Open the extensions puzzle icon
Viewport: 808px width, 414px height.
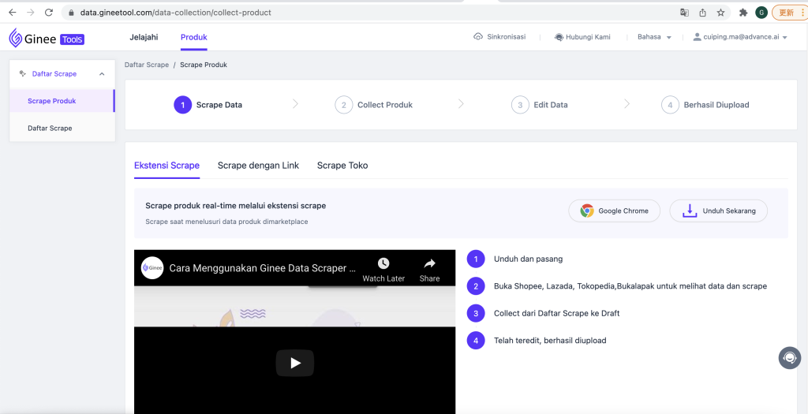coord(743,13)
